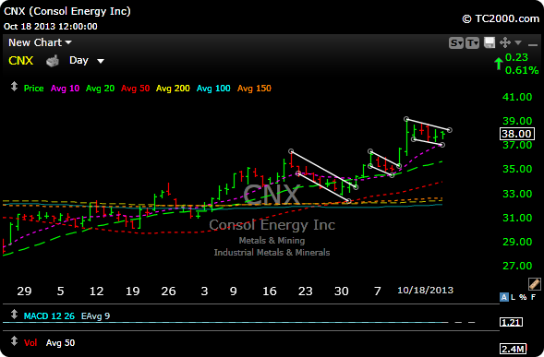This screenshot has height=357, width=544.
Task: Click the price pane resize arrows icon
Action: (14, 87)
